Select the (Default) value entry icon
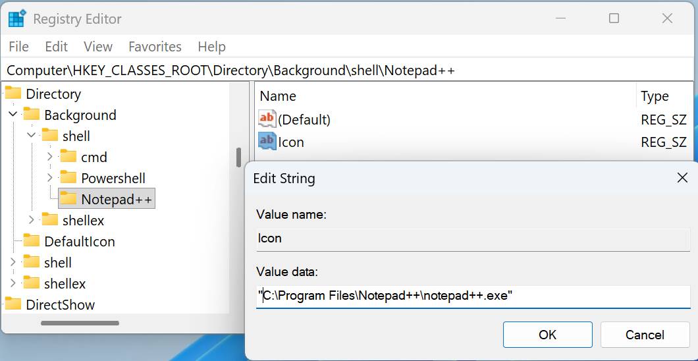698x361 pixels. [x=267, y=119]
